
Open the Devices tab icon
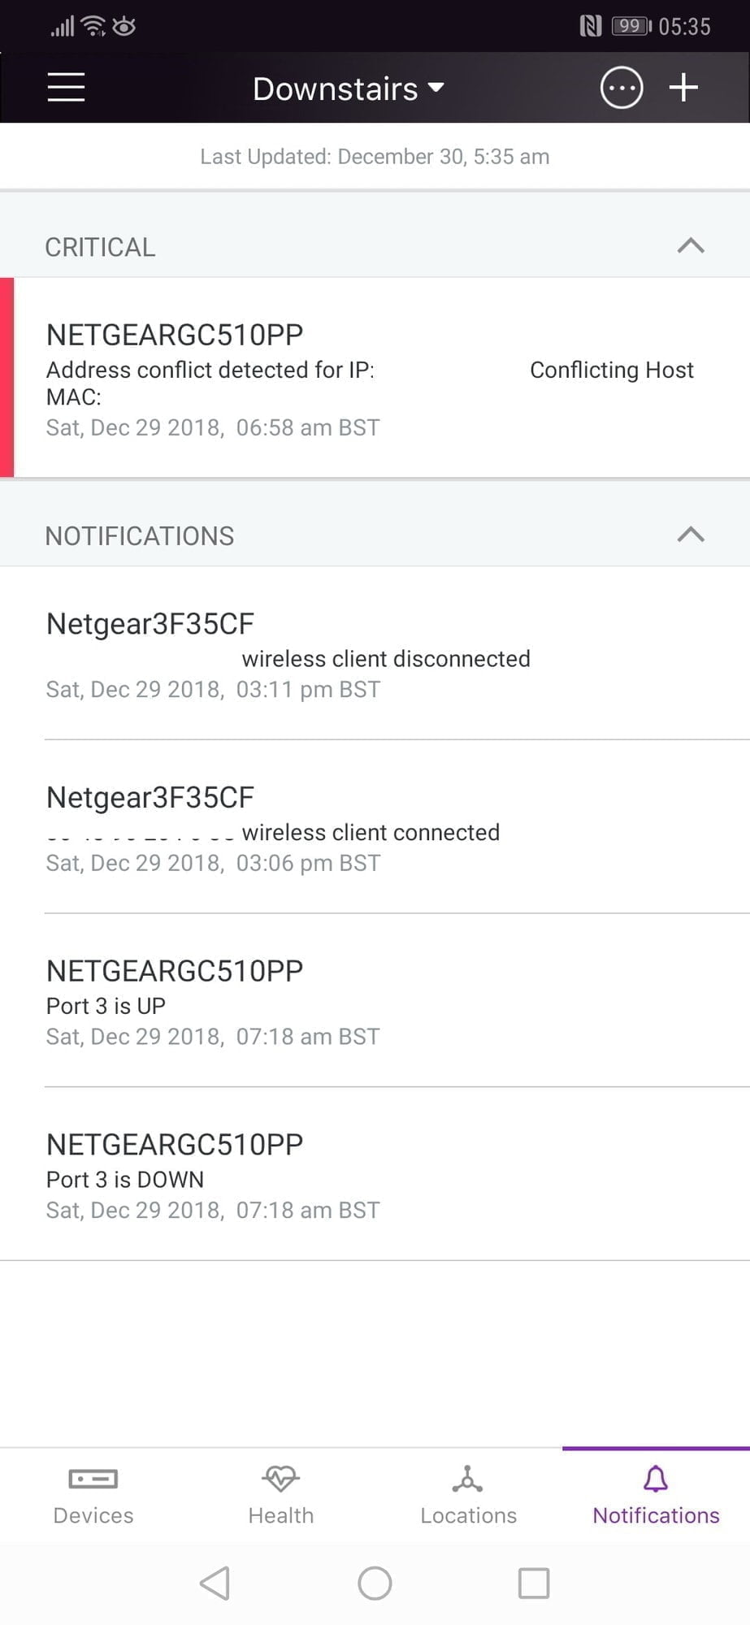coord(93,1480)
